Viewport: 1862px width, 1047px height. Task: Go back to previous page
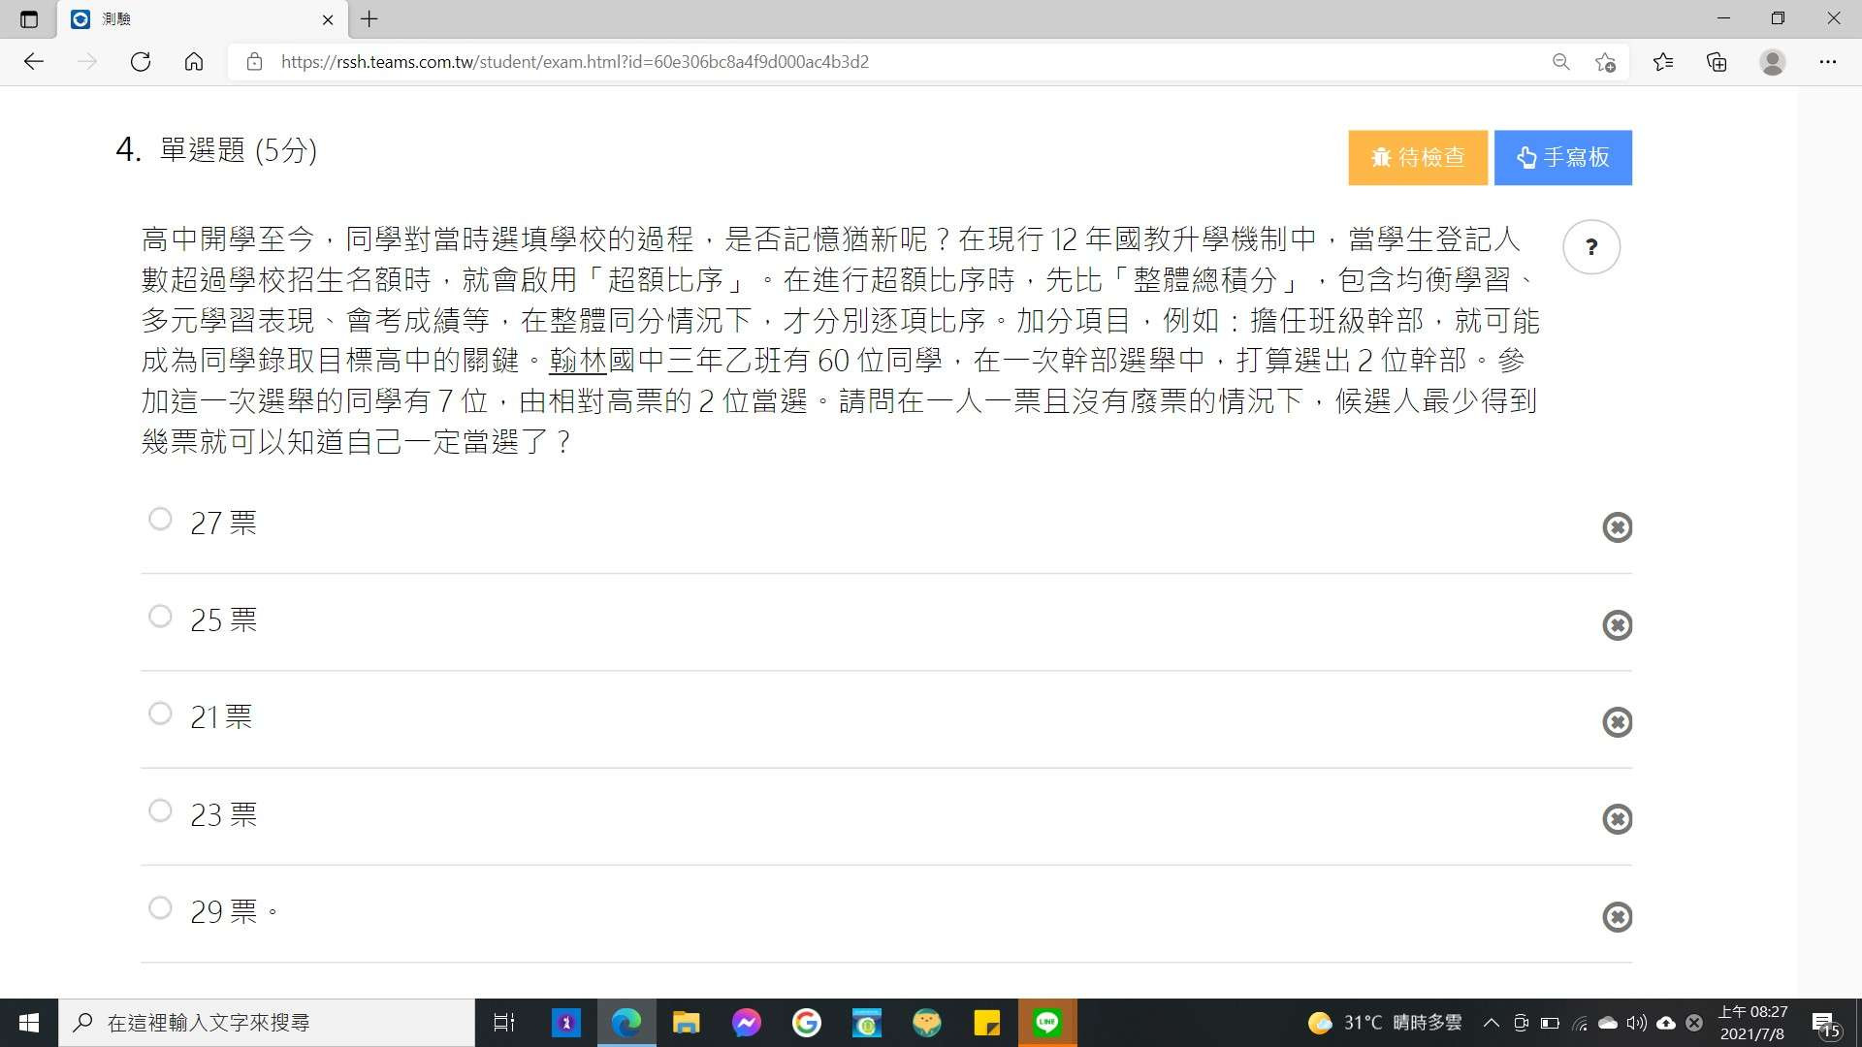(34, 62)
